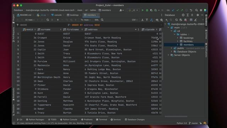
Task: Collapse the main database node
Action: (x=168, y=27)
